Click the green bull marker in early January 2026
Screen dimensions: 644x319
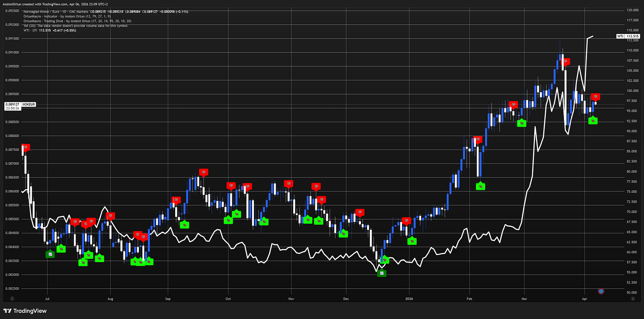coord(412,240)
